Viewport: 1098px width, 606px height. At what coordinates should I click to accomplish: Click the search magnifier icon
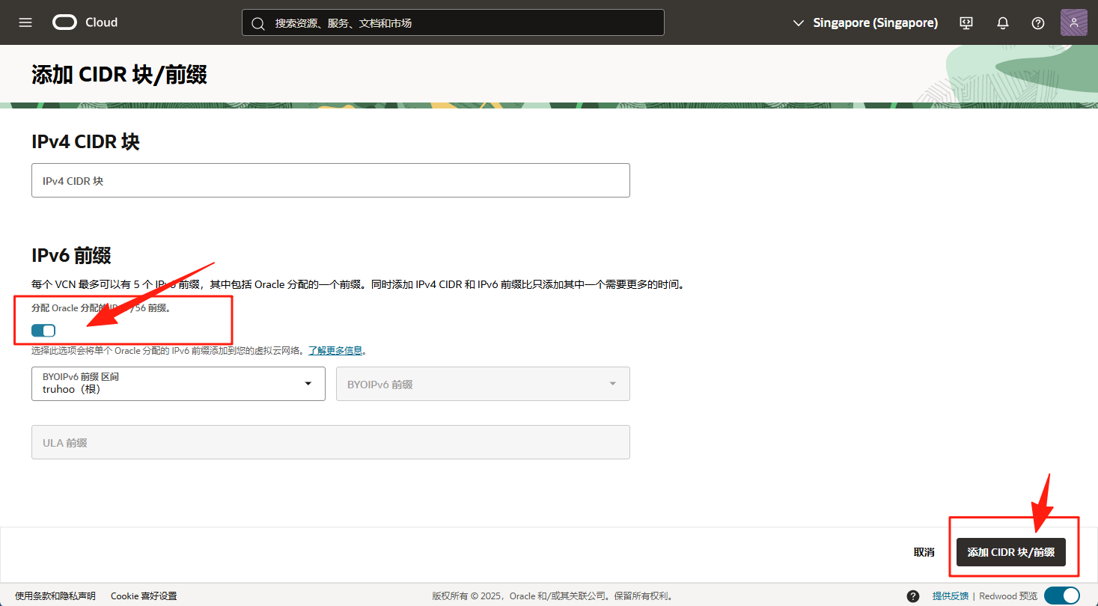click(x=258, y=23)
